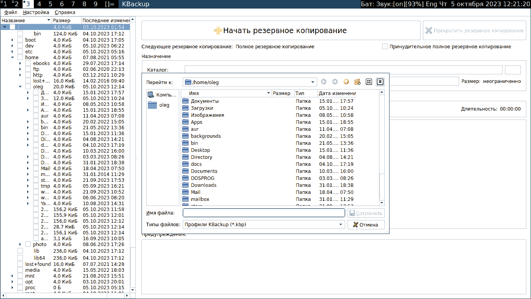Image resolution: width=531 pixels, height=299 pixels.
Task: Go up to parent directory in file dialog
Action: pos(346,82)
